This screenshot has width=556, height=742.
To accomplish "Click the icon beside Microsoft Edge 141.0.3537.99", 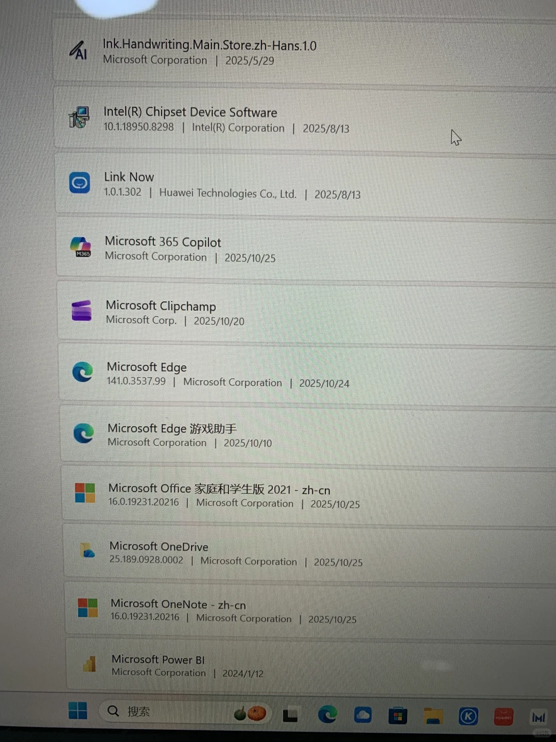I will [82, 372].
